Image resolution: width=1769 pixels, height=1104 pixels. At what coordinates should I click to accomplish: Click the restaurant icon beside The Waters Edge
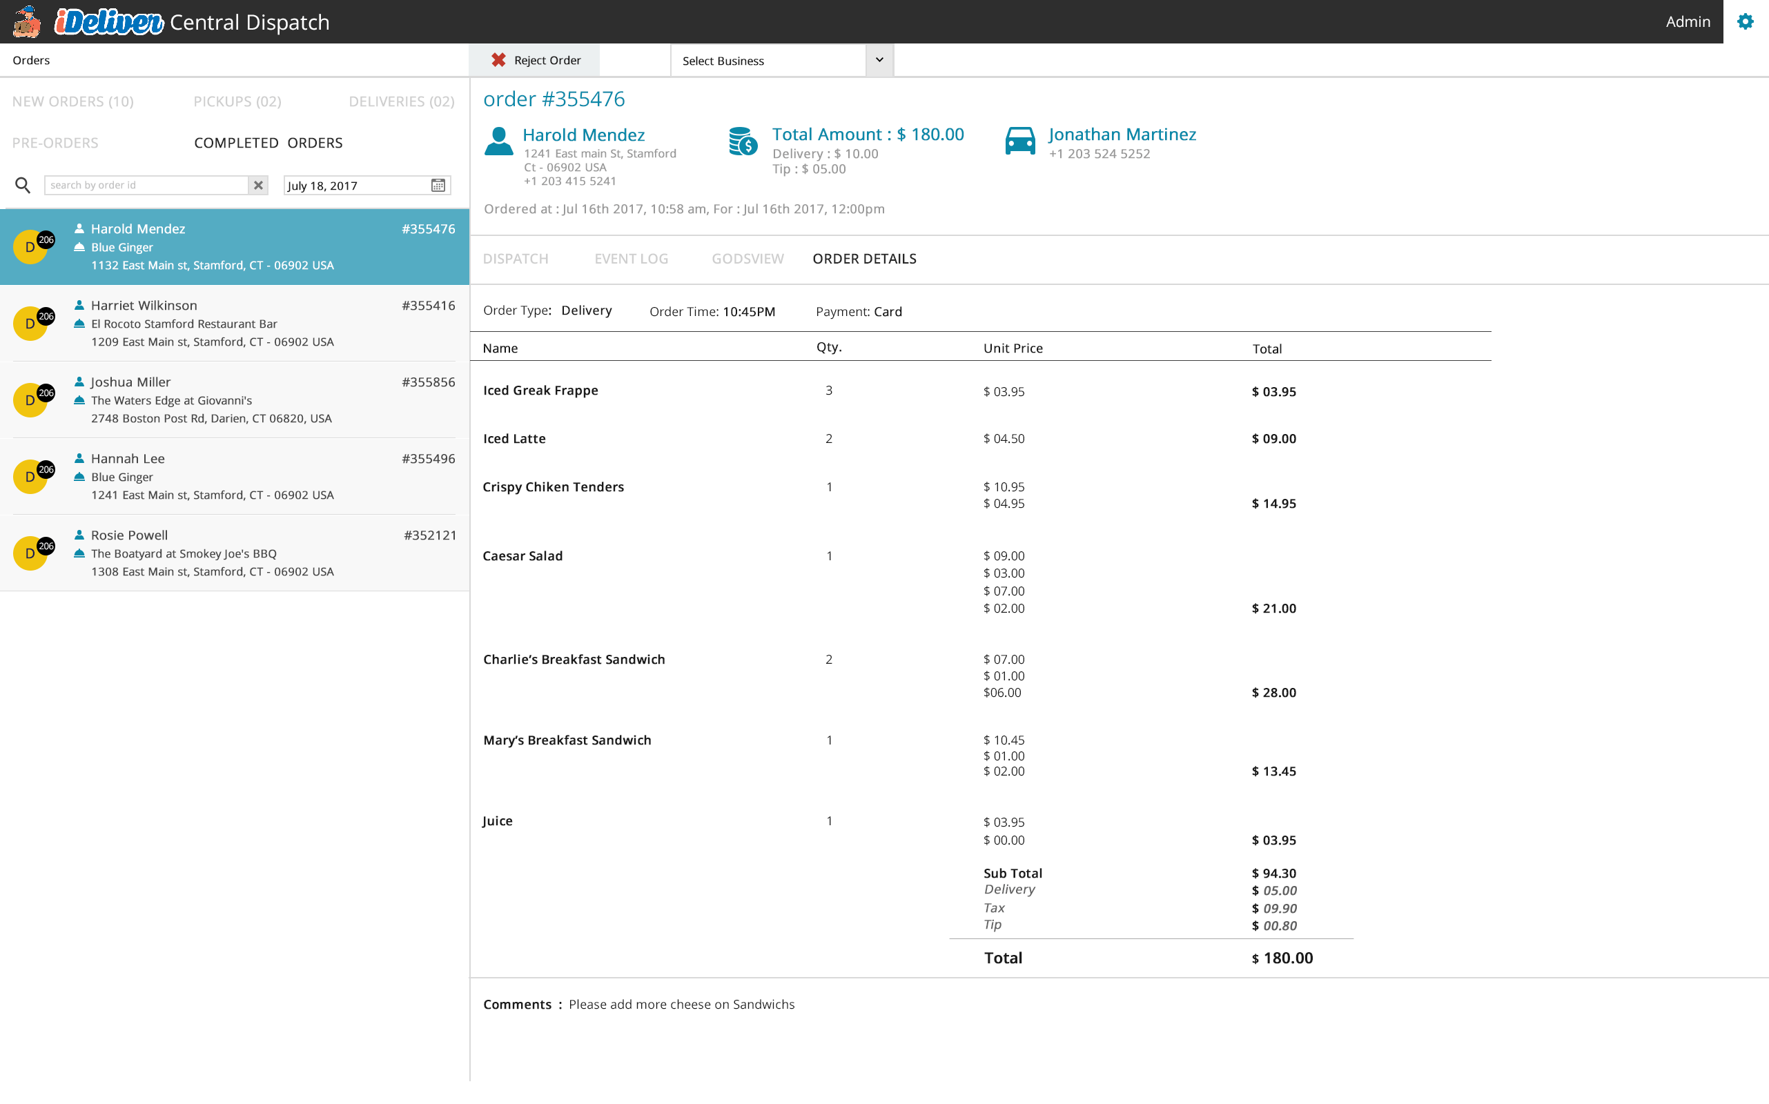click(79, 400)
